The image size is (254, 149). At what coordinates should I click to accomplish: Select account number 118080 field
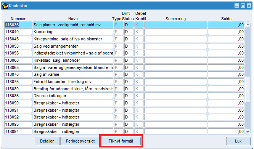18,89
